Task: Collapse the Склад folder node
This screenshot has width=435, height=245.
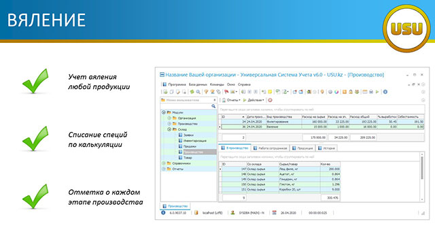Action: click(169, 129)
